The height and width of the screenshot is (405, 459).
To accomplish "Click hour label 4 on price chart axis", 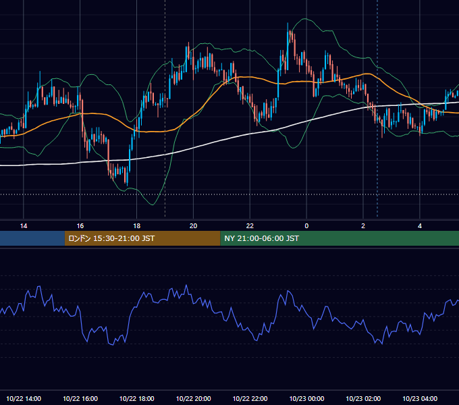I will point(420,226).
